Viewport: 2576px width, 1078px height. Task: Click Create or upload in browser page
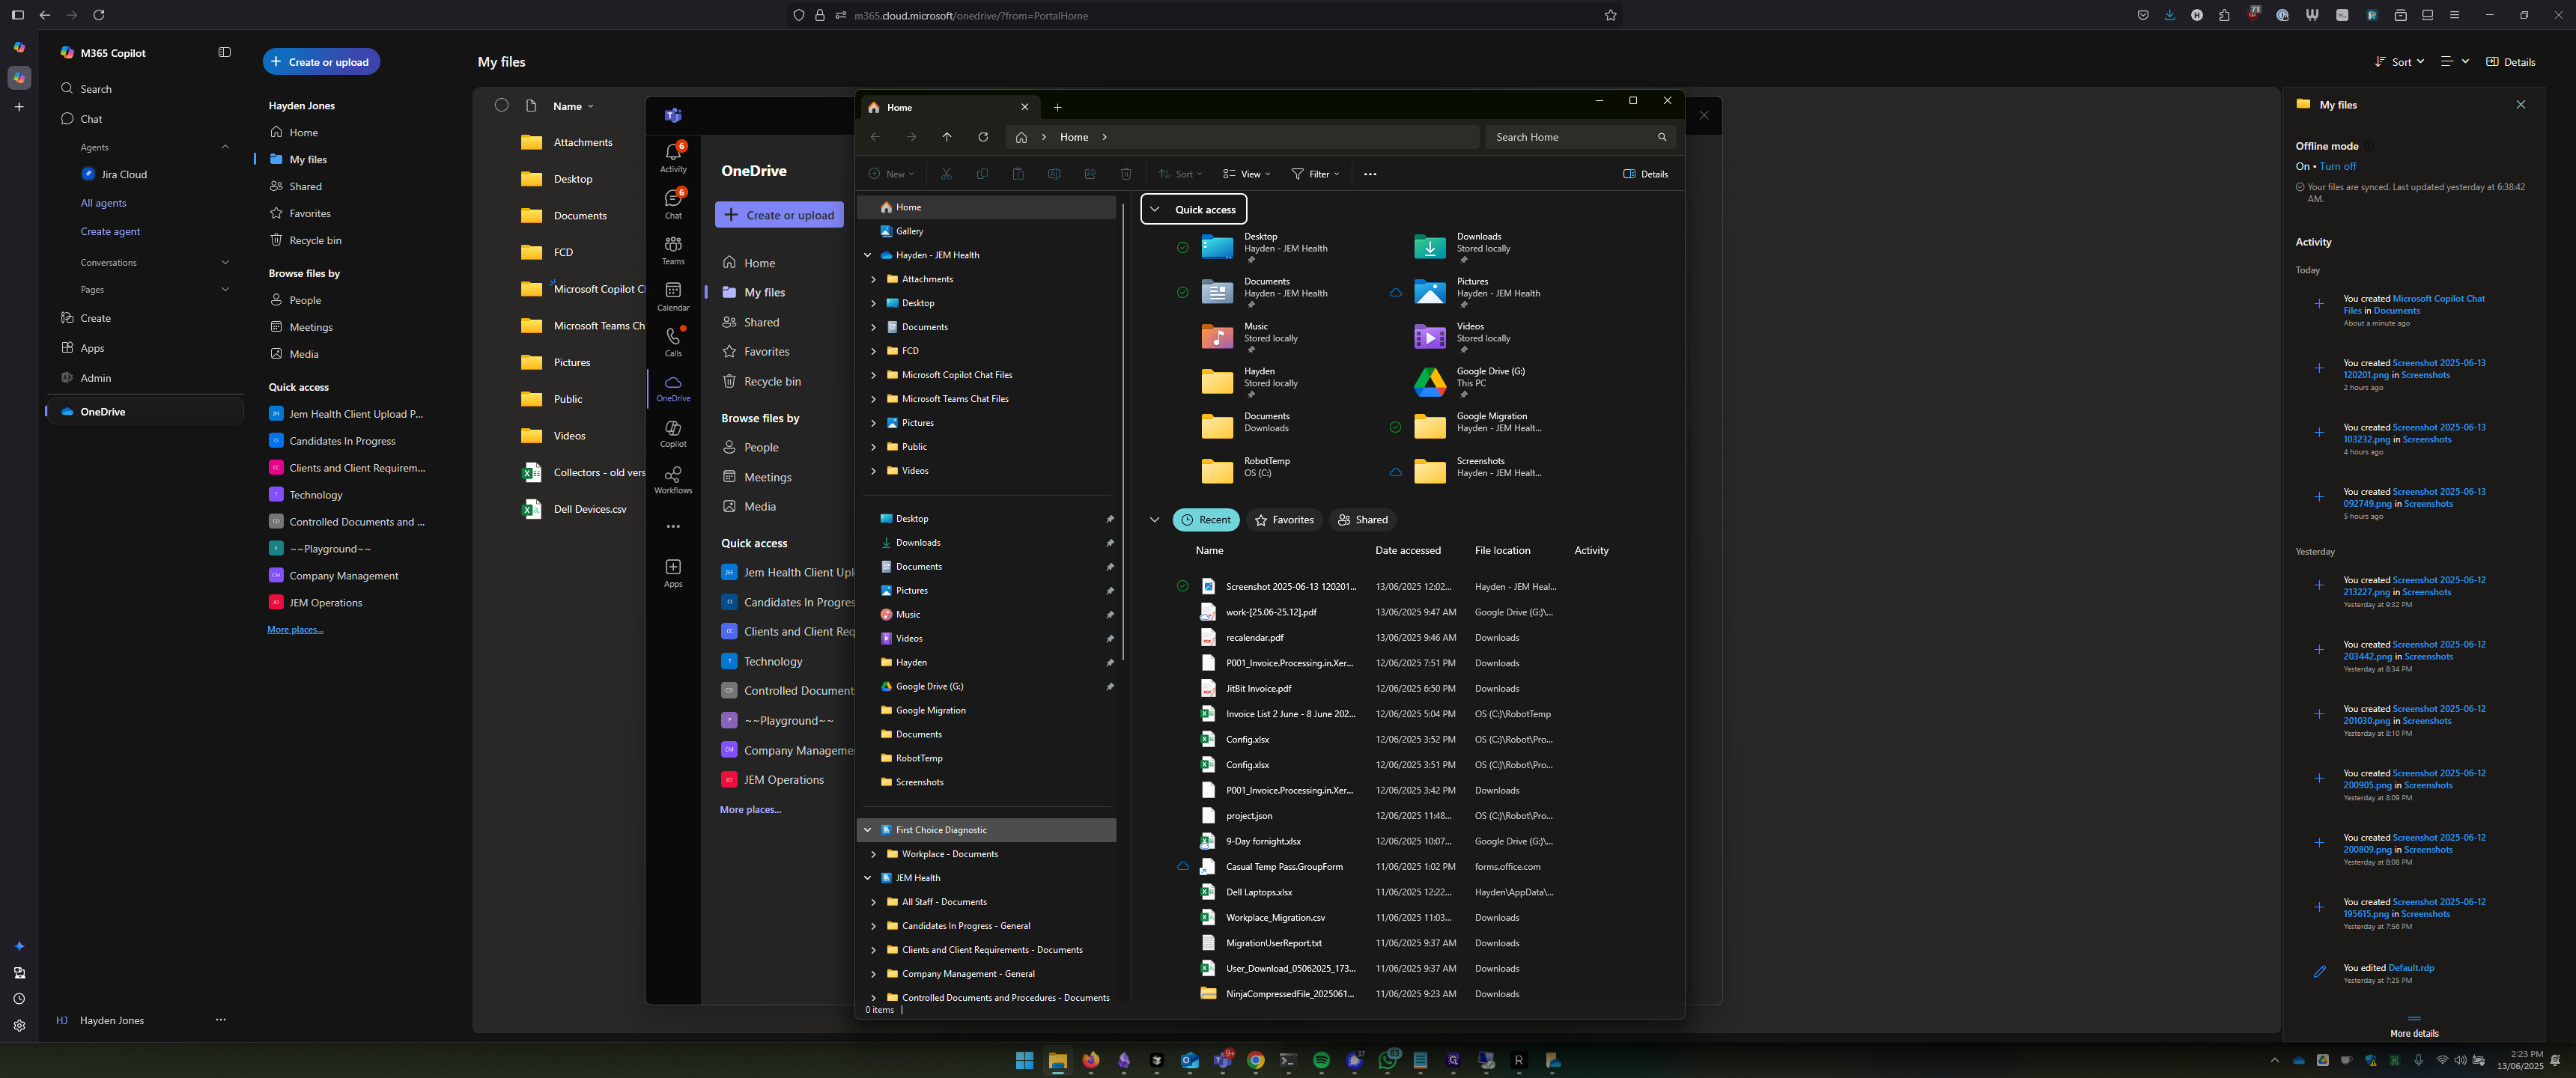click(x=321, y=62)
